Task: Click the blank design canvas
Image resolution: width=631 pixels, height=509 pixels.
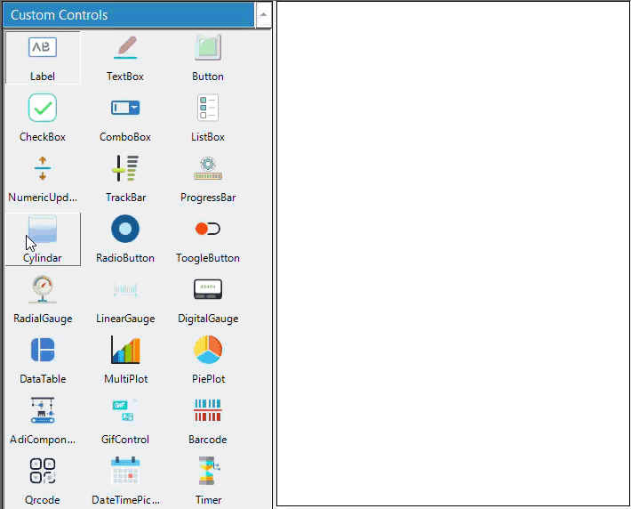Action: pyautogui.click(x=453, y=254)
